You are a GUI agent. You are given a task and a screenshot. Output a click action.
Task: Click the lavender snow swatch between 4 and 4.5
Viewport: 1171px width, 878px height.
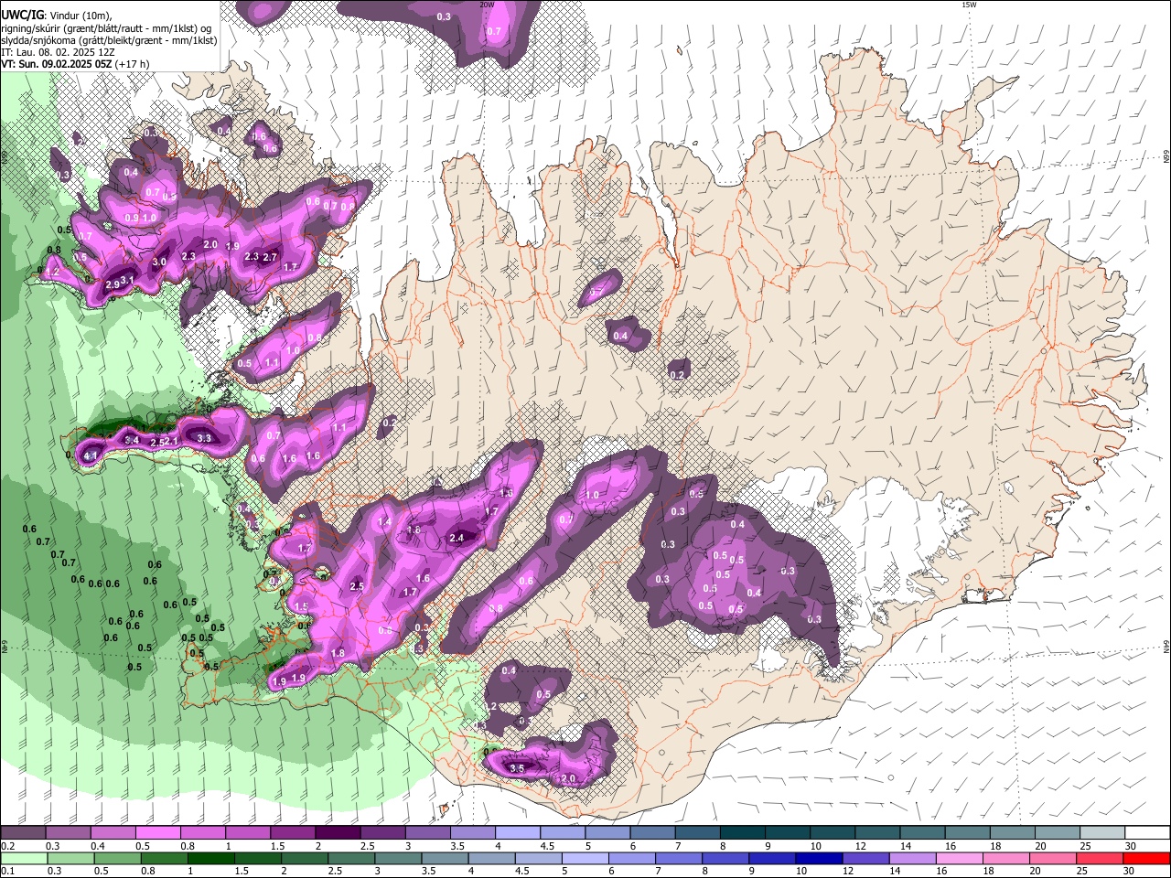517,833
